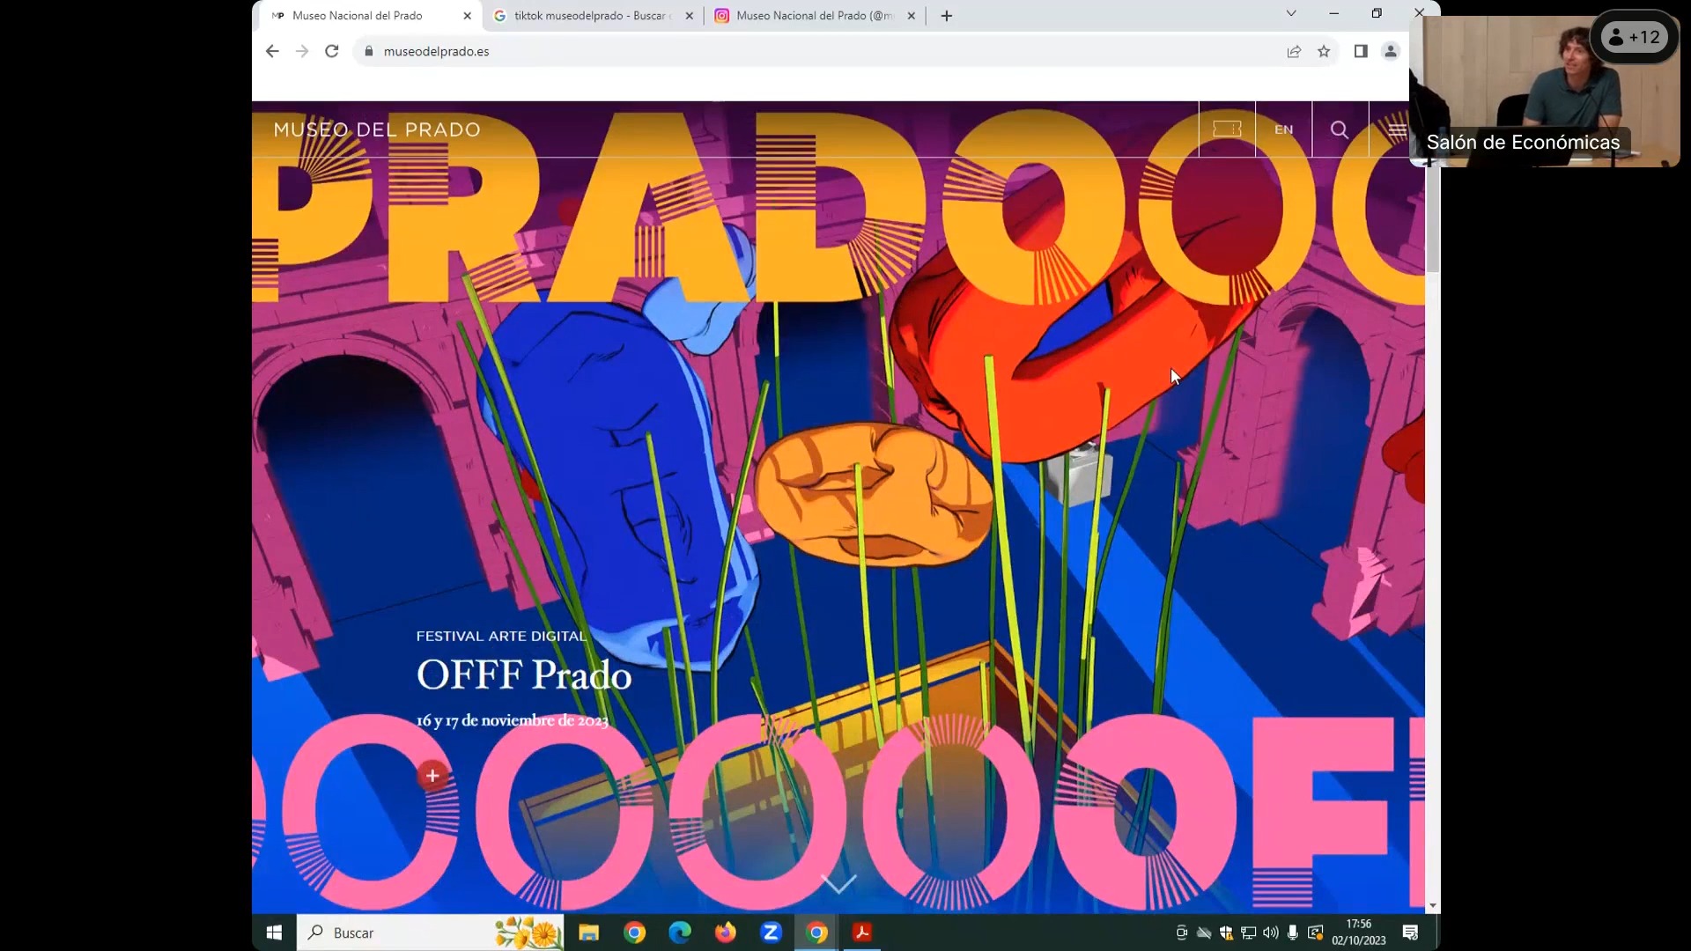Click the OneDrive cloud tray icon
The height and width of the screenshot is (951, 1691).
pos(1204,933)
